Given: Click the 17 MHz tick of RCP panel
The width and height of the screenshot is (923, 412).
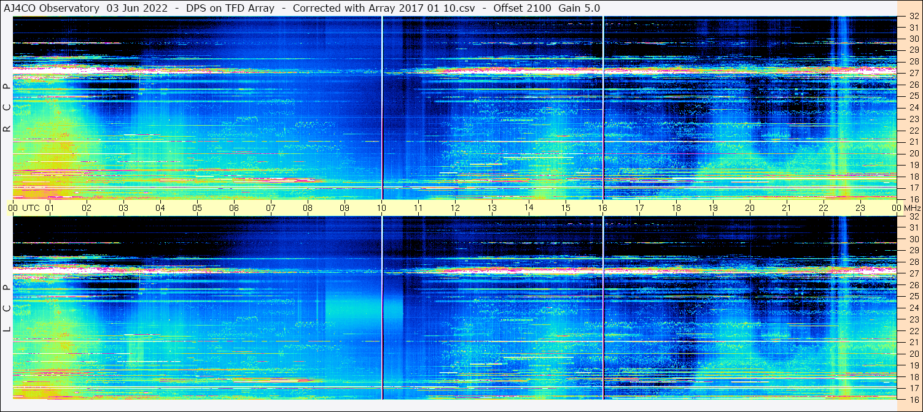Looking at the screenshot, I should (913, 188).
